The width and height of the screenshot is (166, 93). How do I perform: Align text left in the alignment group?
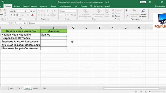tap(39, 15)
